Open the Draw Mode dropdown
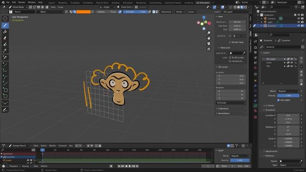This screenshot has width=306, height=172. tap(18, 7)
